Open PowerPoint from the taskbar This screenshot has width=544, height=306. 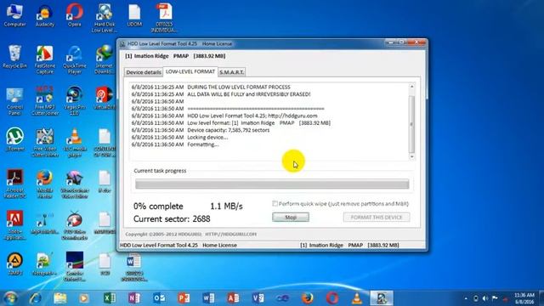coord(184,298)
